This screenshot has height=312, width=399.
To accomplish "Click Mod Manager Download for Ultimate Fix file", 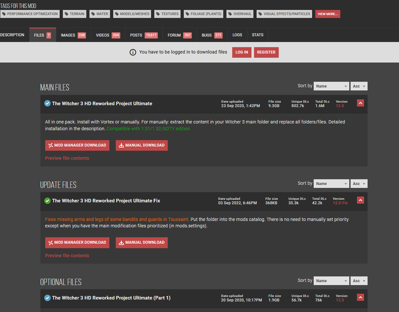I will tap(77, 242).
